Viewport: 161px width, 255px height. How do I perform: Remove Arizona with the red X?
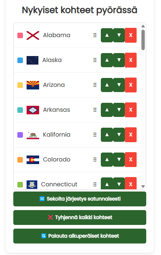pos(131,85)
